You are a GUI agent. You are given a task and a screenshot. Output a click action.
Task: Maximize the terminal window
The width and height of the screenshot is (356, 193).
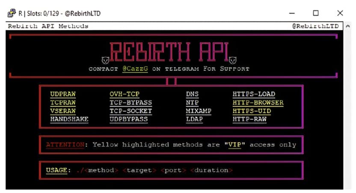(x=315, y=13)
